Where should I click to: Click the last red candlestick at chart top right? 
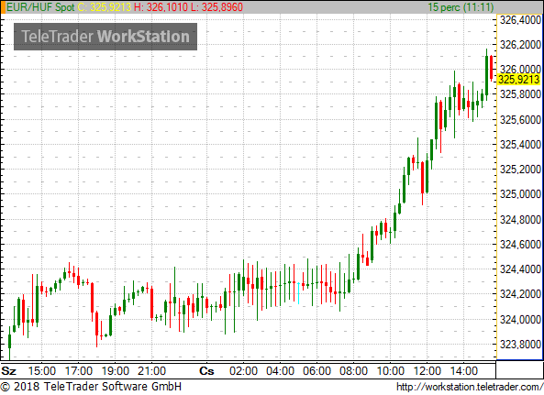click(x=492, y=68)
